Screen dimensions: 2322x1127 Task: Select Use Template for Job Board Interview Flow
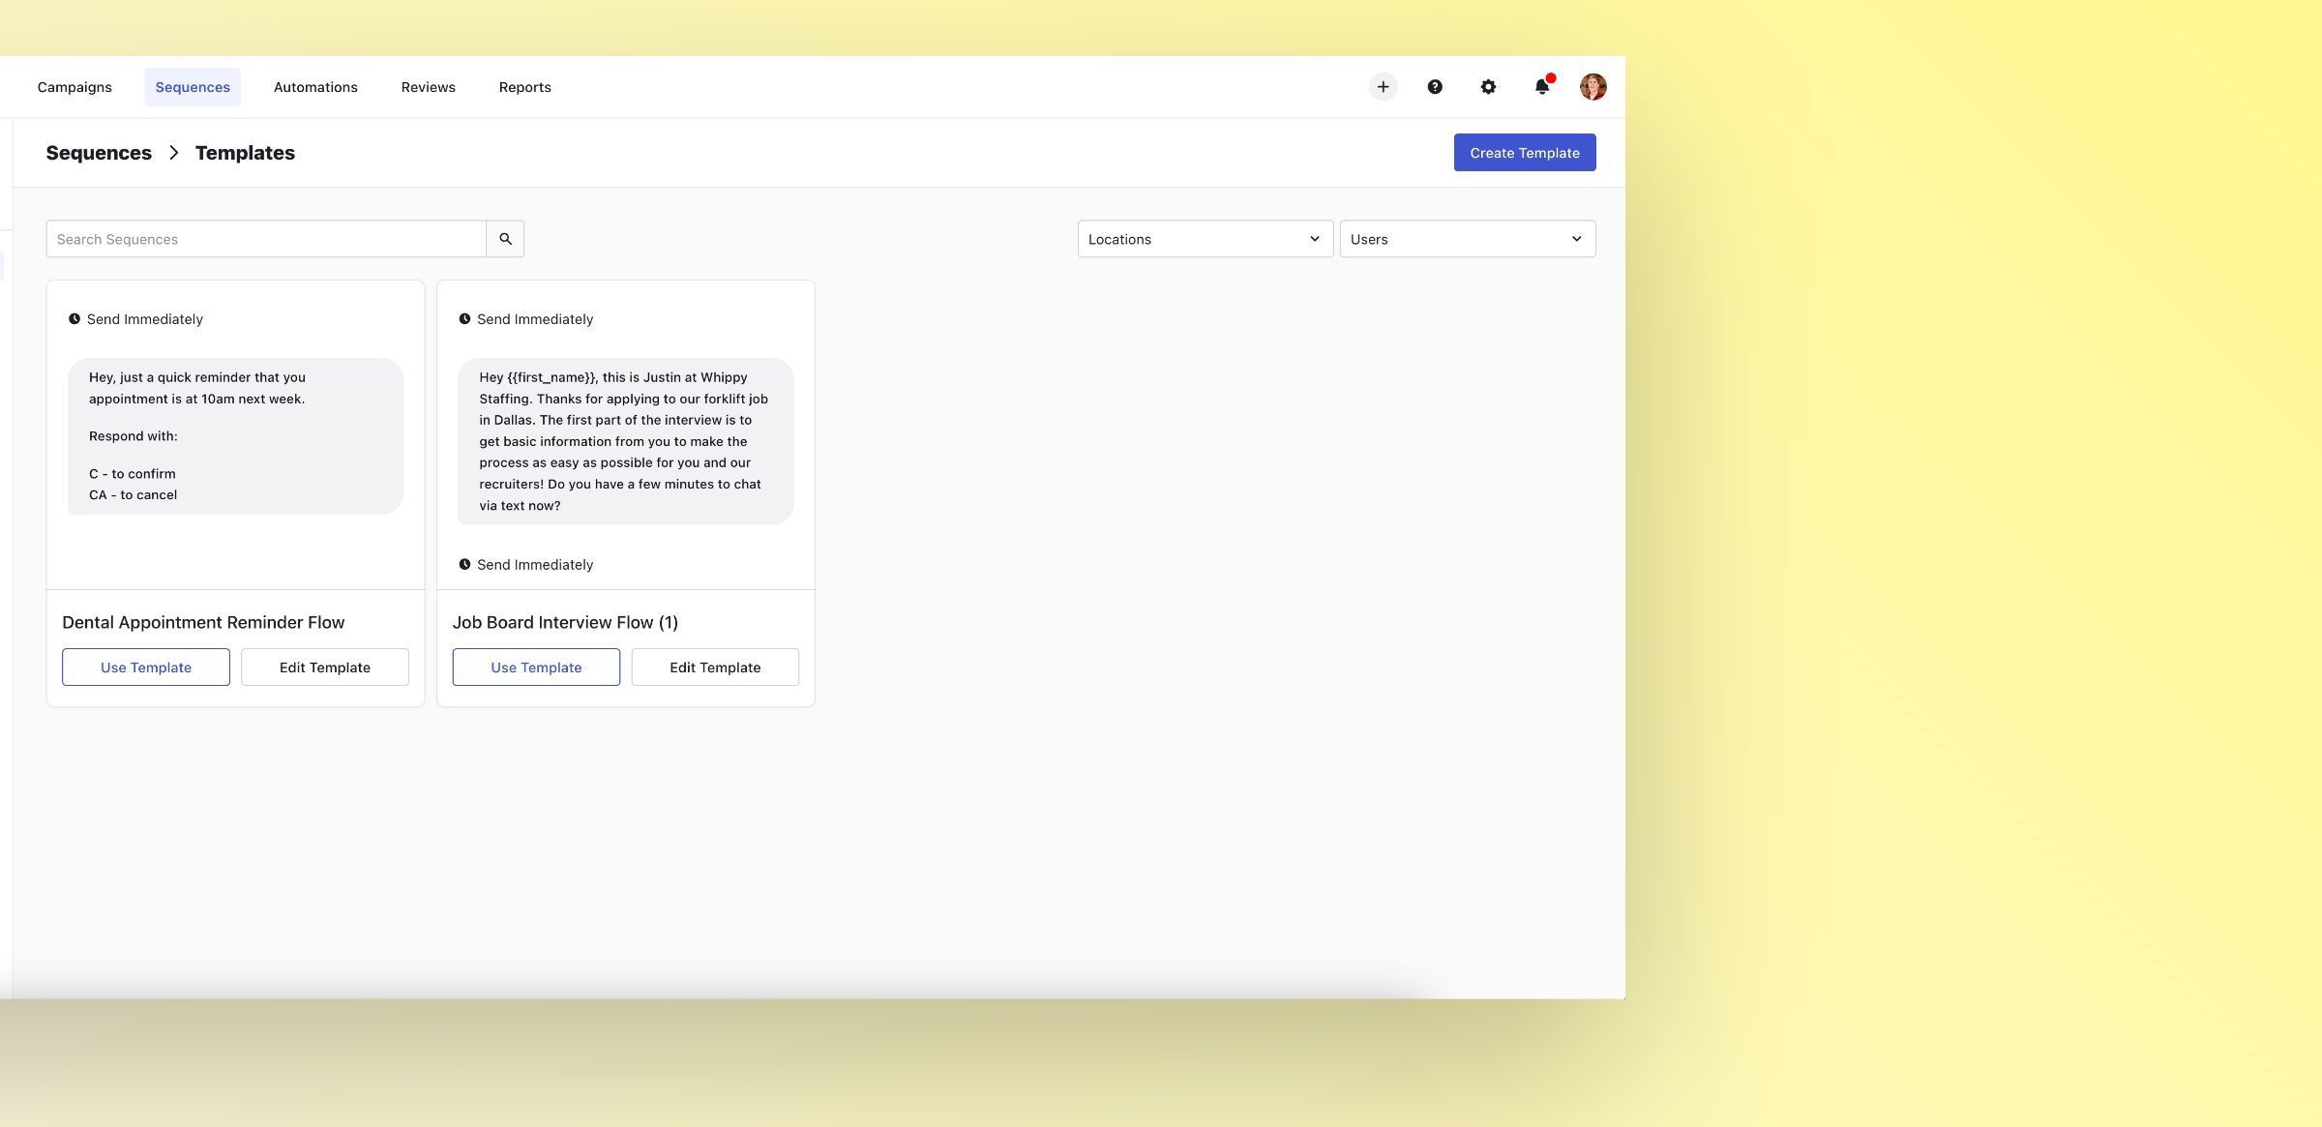coord(536,667)
